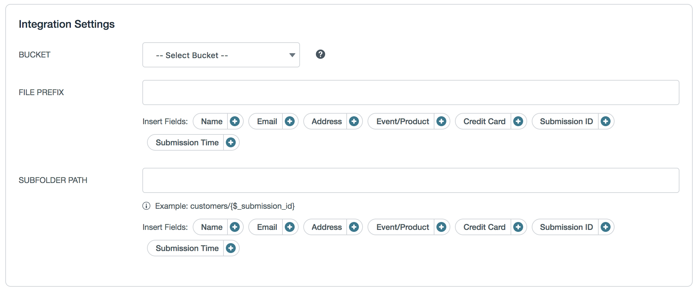Click plus icon on File Prefix Name field
Screen dimensions: 696x292
tap(235, 121)
